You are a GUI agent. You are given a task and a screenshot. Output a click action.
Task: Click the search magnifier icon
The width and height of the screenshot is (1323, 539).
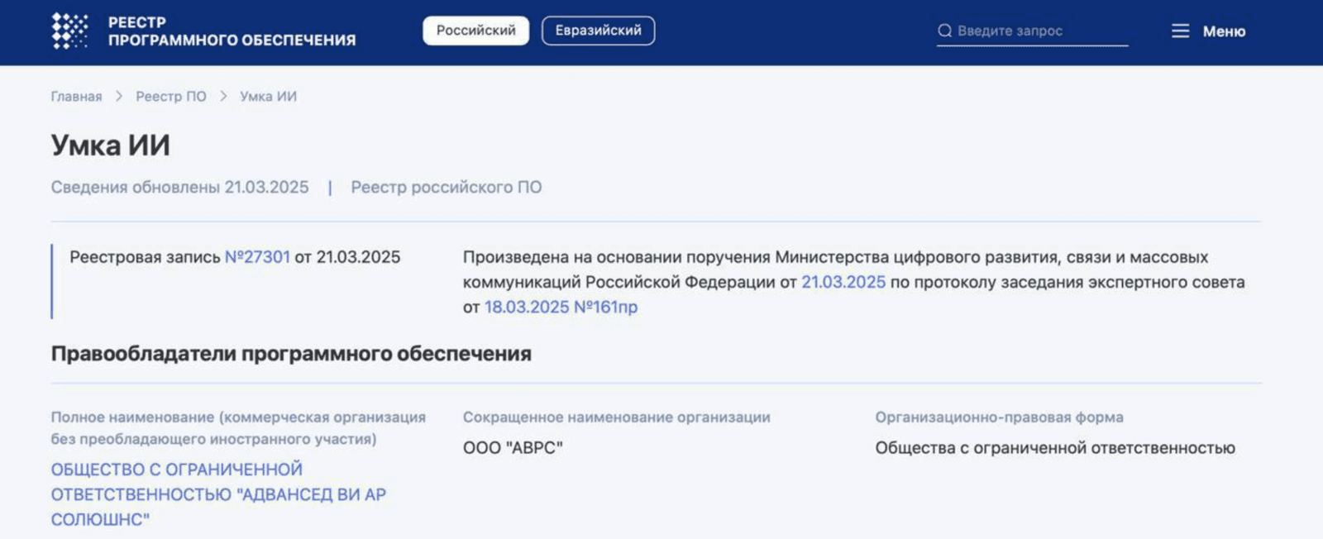944,31
